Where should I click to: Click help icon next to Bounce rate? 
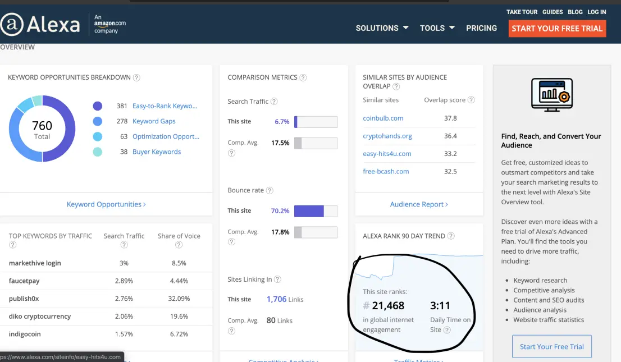[x=270, y=190]
